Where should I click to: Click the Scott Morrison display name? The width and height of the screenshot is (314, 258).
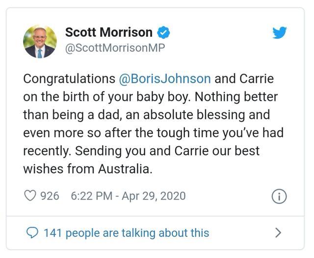pos(109,33)
